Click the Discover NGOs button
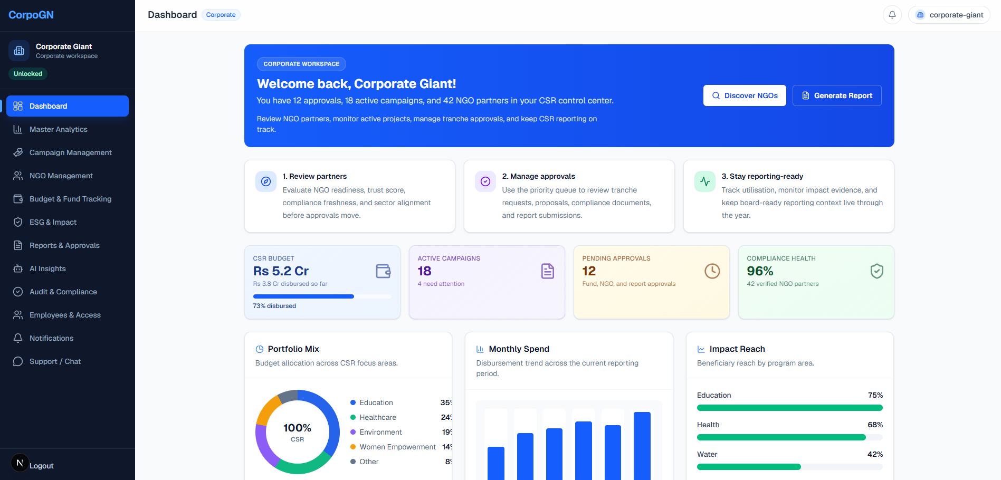 pos(745,95)
